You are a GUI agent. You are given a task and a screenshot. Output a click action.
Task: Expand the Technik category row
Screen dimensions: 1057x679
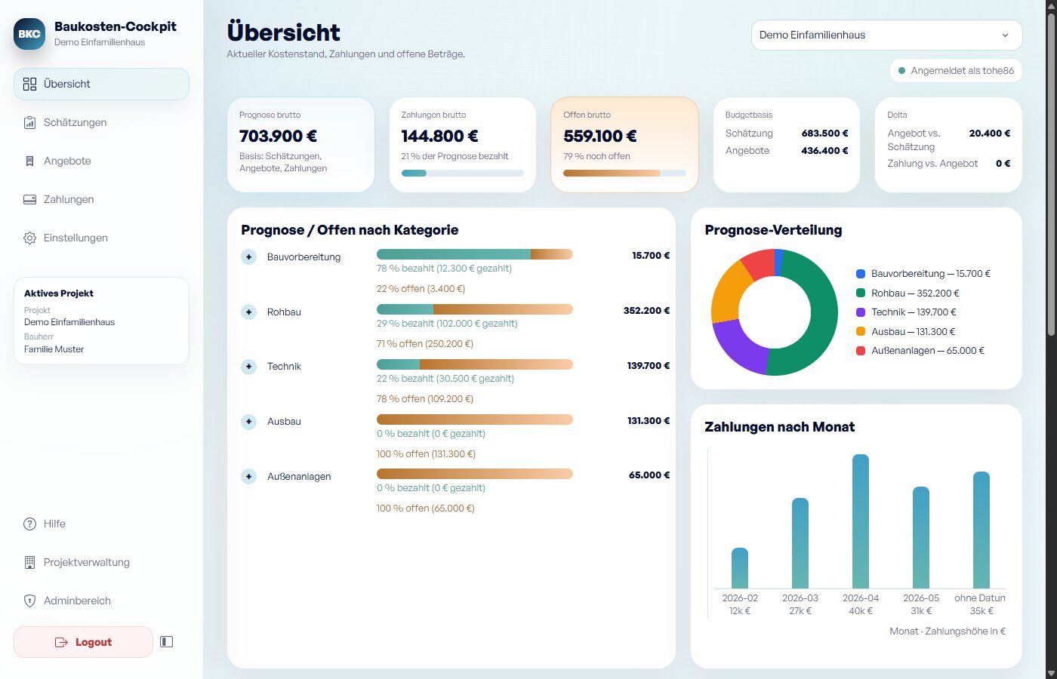coord(248,367)
